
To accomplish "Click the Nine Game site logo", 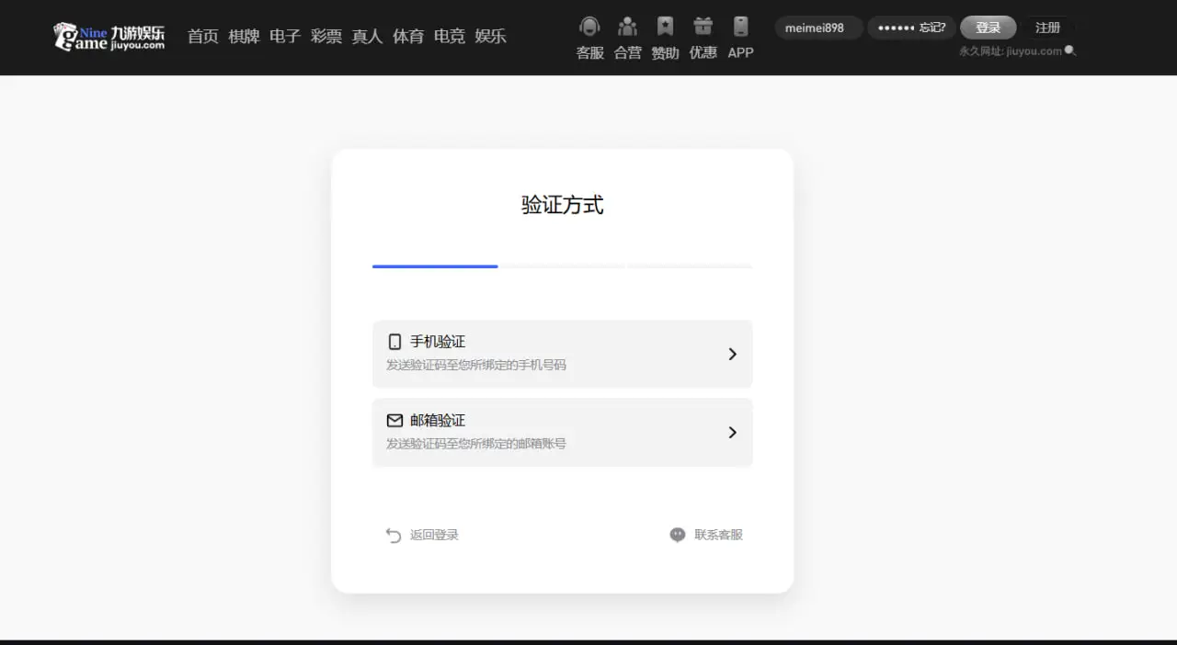I will 108,38.
